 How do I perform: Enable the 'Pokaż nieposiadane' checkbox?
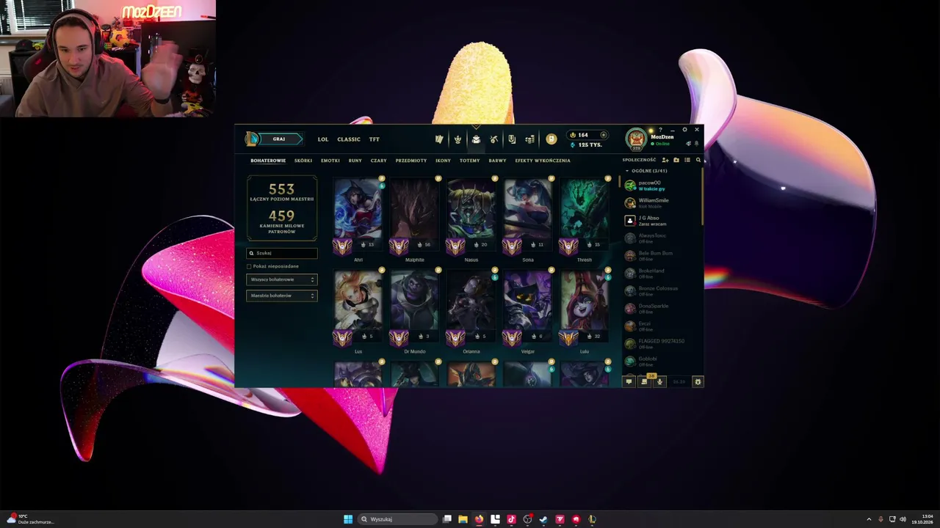click(250, 266)
